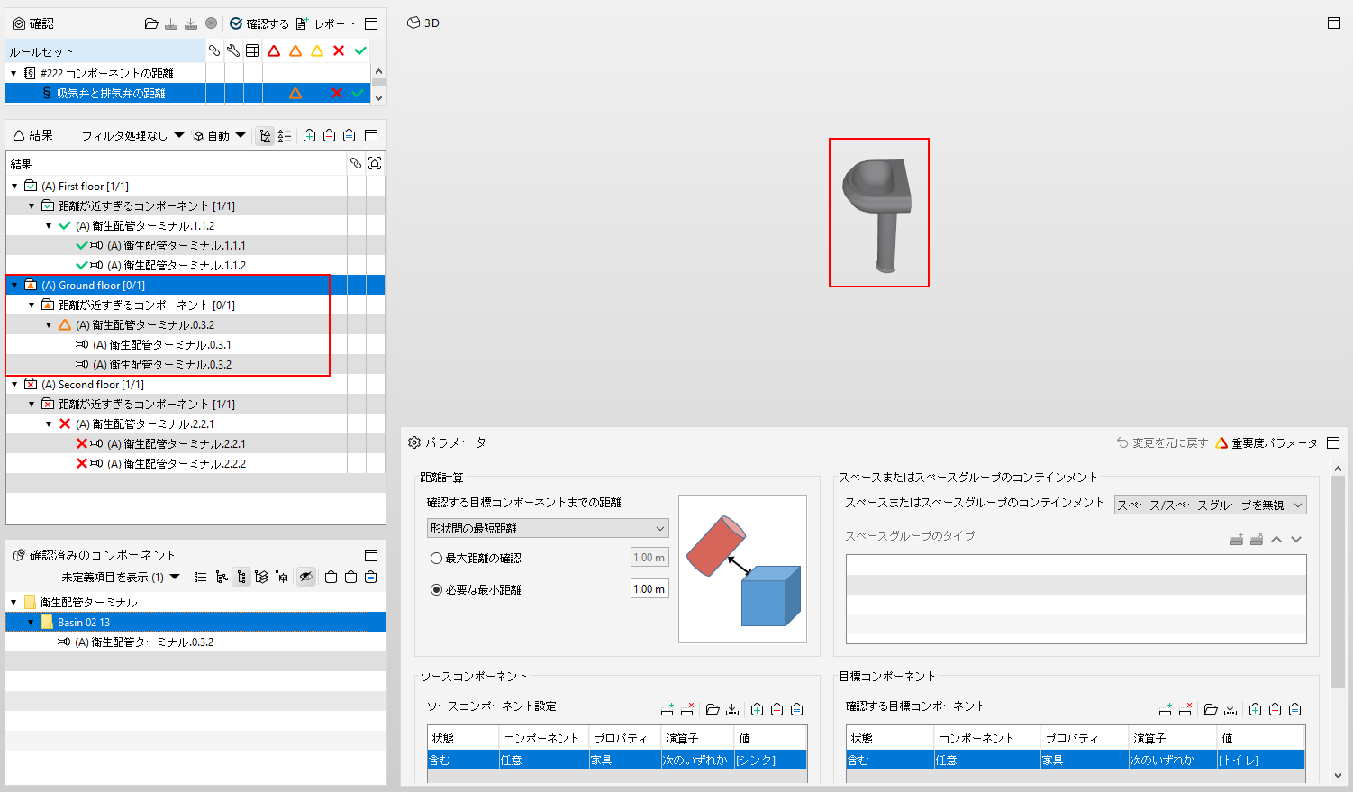Open the 形状間の最短距離 dropdown

click(548, 528)
